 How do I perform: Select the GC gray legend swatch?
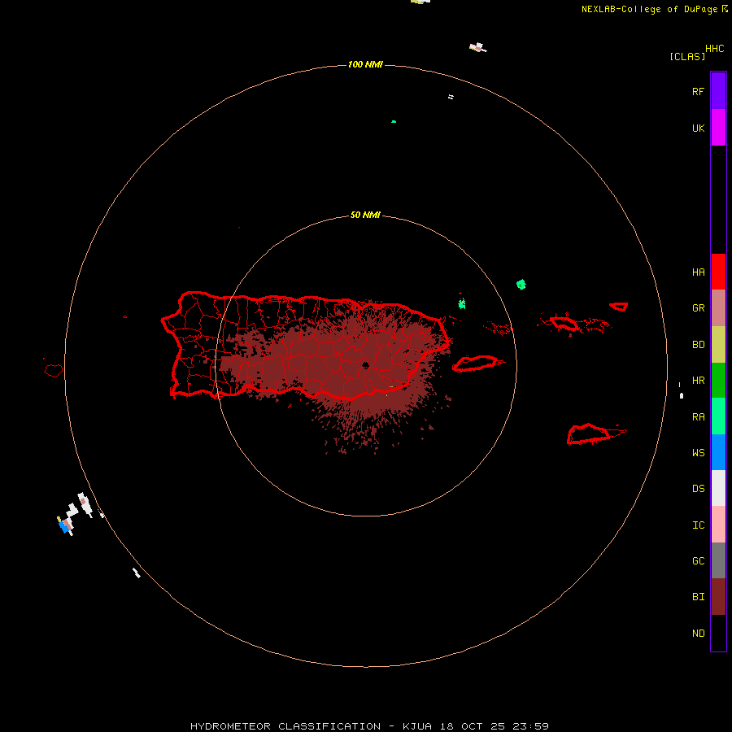[718, 560]
